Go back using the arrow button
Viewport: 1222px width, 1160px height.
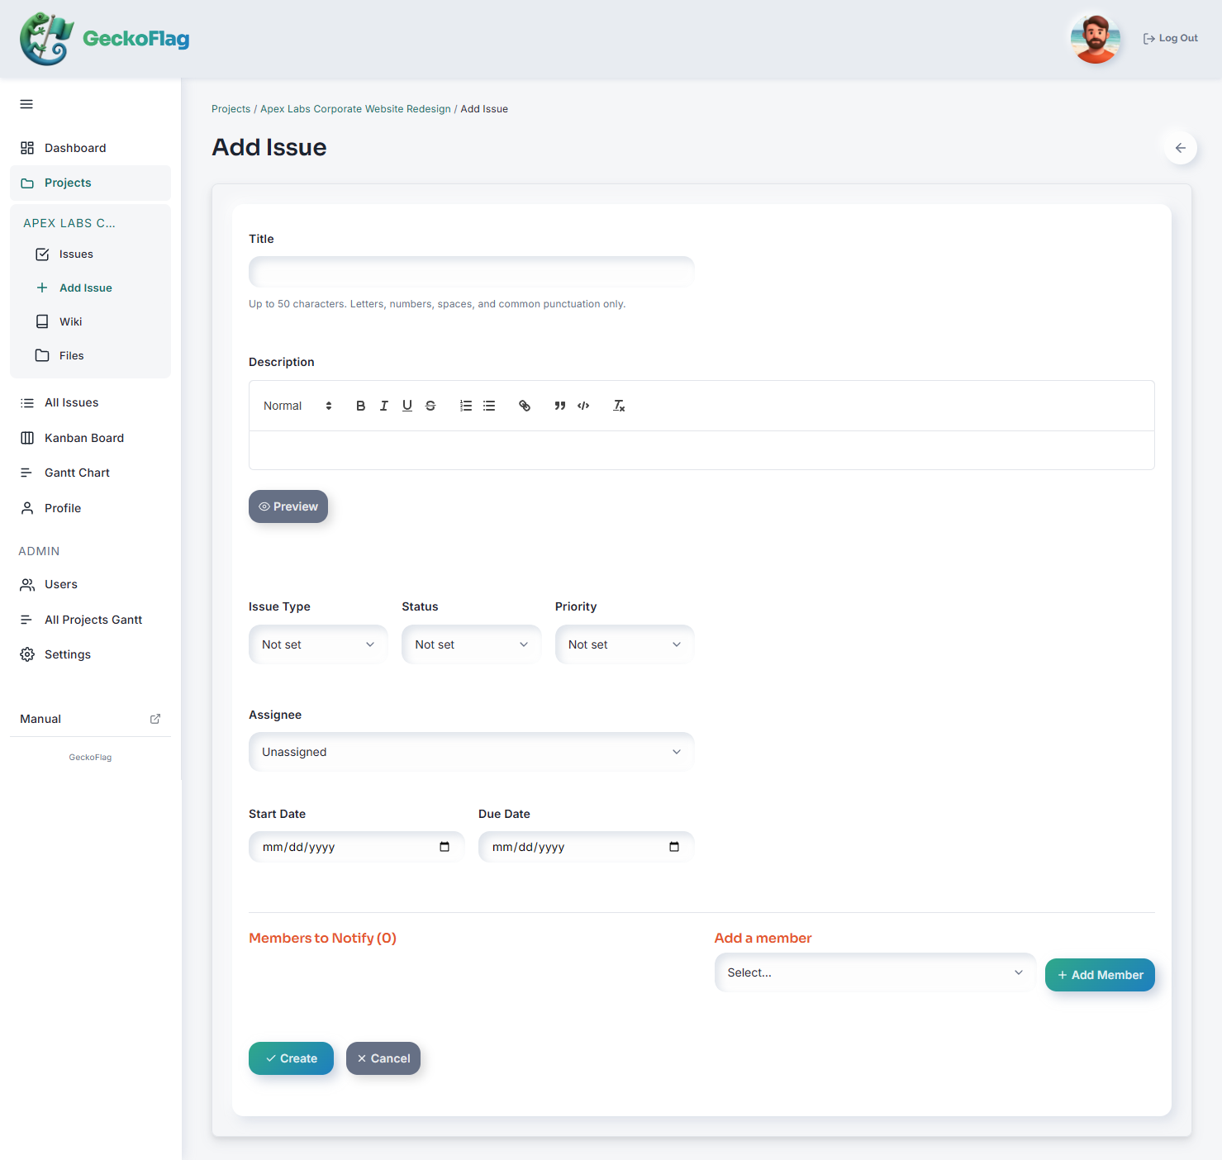point(1181,148)
